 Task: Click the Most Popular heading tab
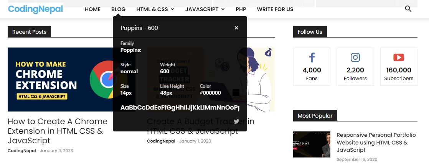tap(315, 116)
